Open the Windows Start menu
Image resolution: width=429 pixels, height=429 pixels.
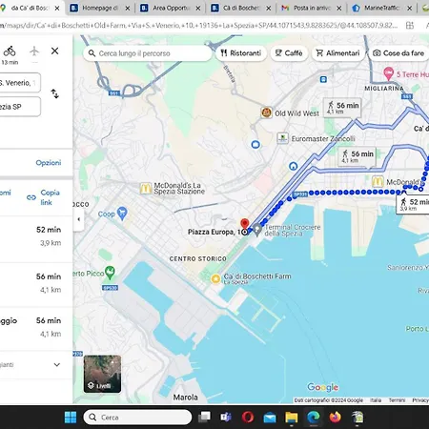(71, 417)
